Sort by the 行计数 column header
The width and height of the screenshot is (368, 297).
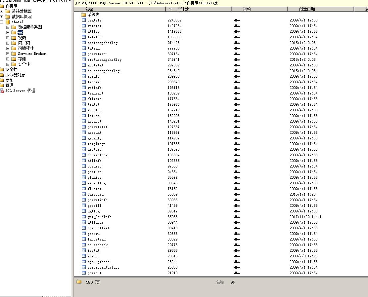pyautogui.click(x=199, y=9)
